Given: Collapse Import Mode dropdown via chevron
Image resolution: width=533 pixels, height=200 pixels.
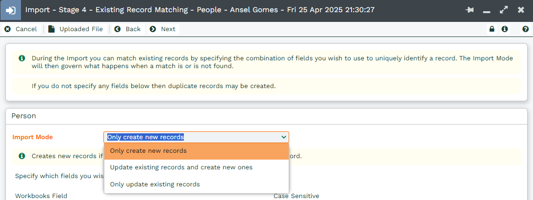Looking at the screenshot, I should pyautogui.click(x=284, y=137).
